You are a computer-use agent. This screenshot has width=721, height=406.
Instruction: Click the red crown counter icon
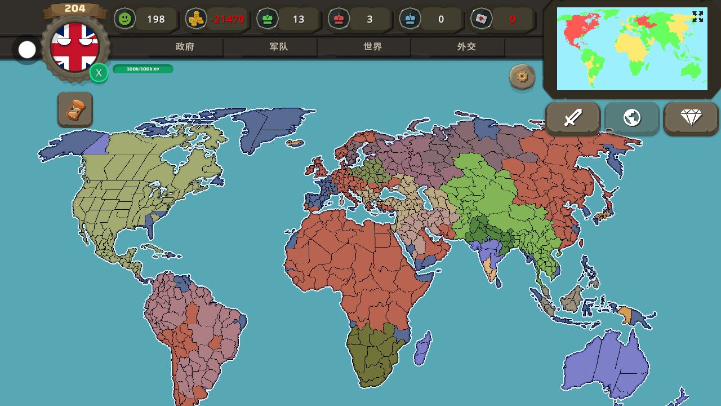coord(339,19)
